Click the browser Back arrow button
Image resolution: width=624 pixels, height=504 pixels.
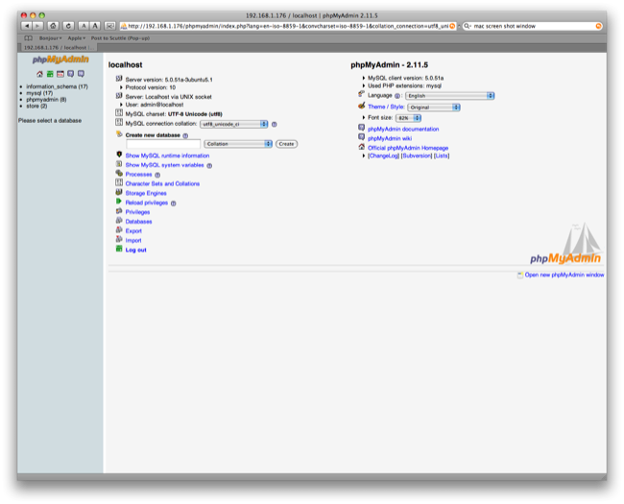pos(27,26)
